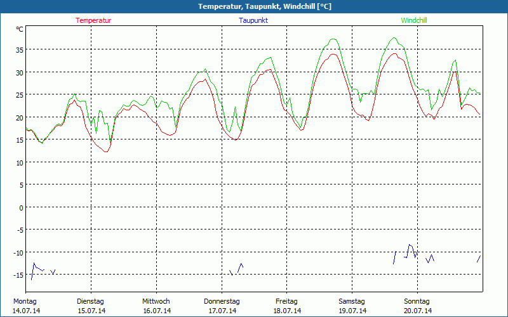Viewport: 508px width, 317px height.
Task: Click the date 17.07.14
Action: (222, 311)
